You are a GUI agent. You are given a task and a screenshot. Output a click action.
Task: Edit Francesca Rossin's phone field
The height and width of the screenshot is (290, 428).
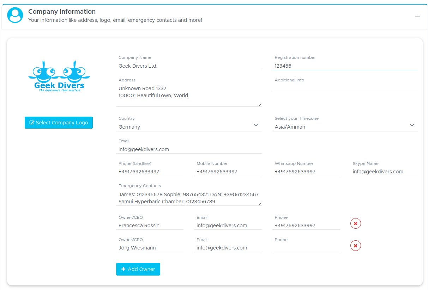(x=306, y=226)
